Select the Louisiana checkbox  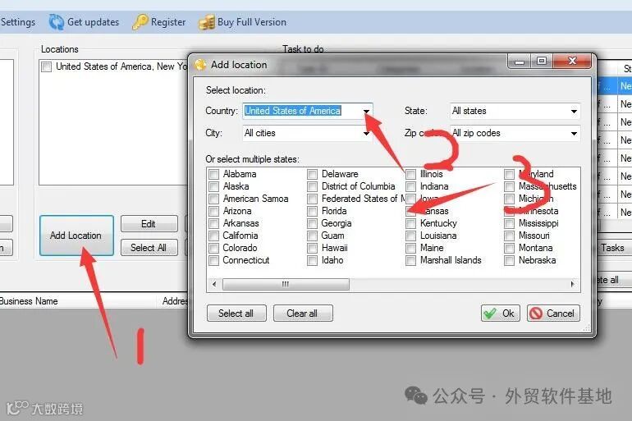click(410, 236)
